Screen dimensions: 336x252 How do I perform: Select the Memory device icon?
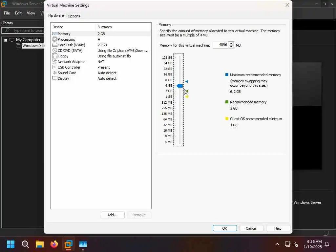(x=55, y=34)
